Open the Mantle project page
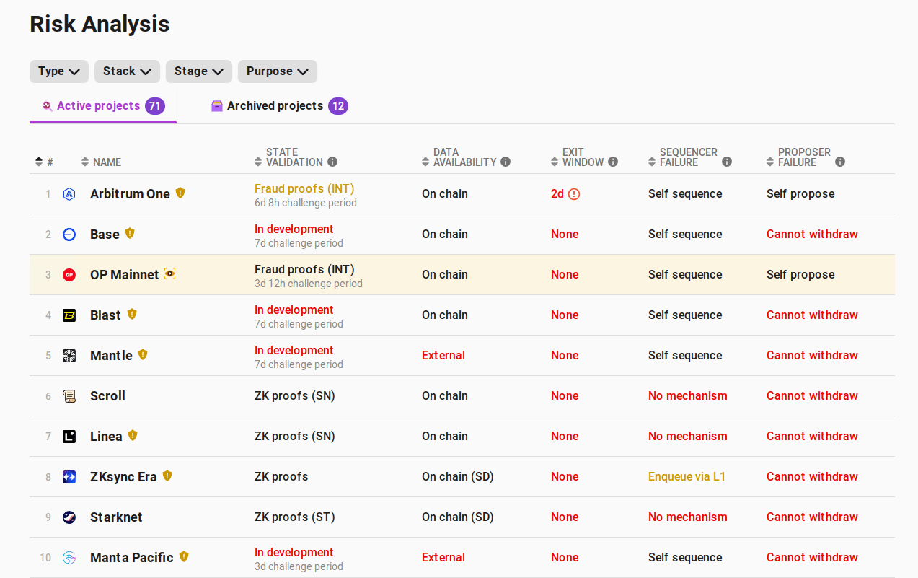The width and height of the screenshot is (918, 578). pyautogui.click(x=111, y=356)
